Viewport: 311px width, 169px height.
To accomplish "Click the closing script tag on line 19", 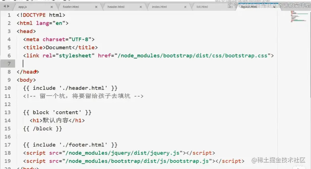I will click(x=230, y=161).
